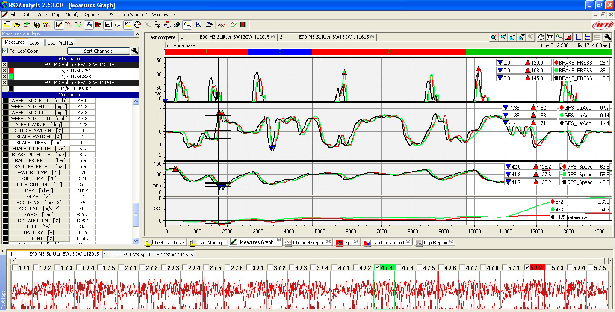
Task: Switch to the User Profiles tab
Action: click(x=60, y=43)
